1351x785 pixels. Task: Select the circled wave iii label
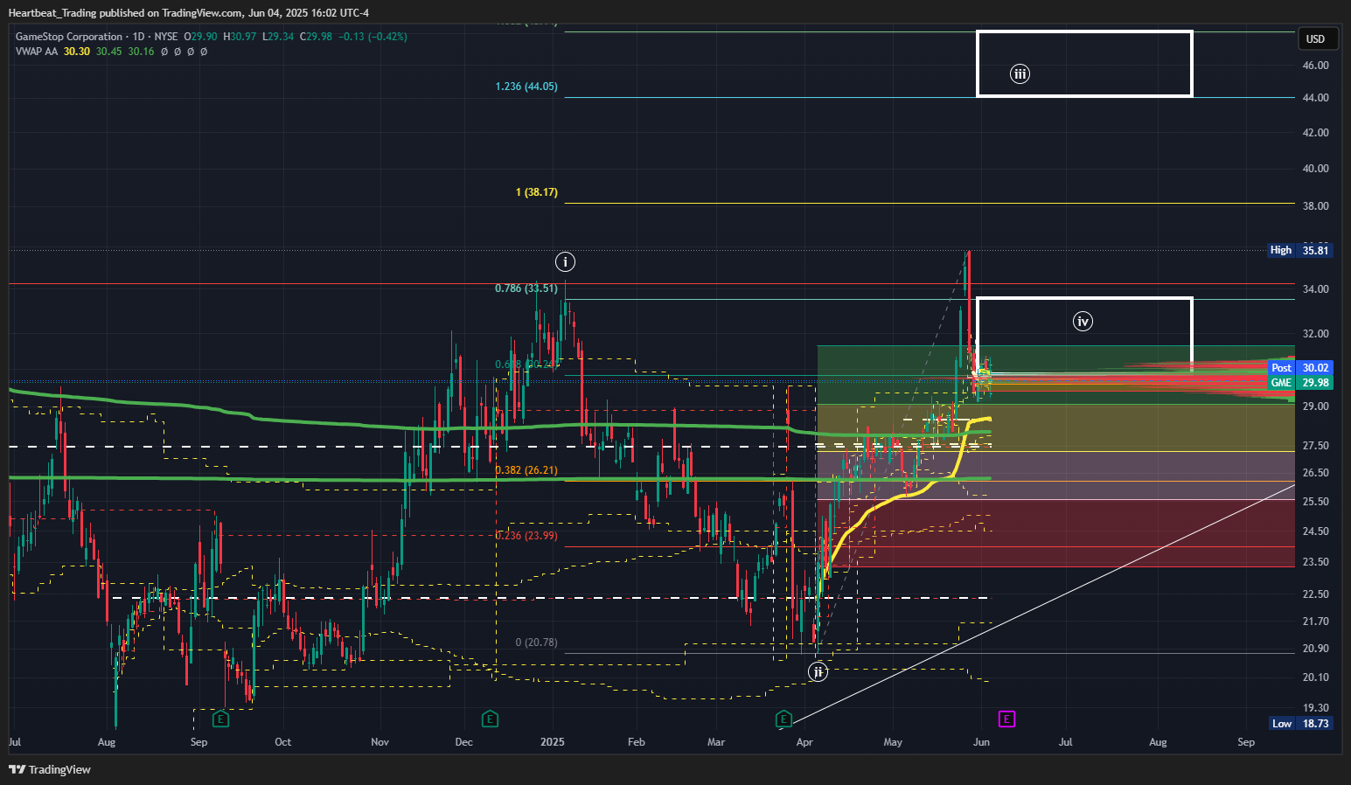(1020, 73)
